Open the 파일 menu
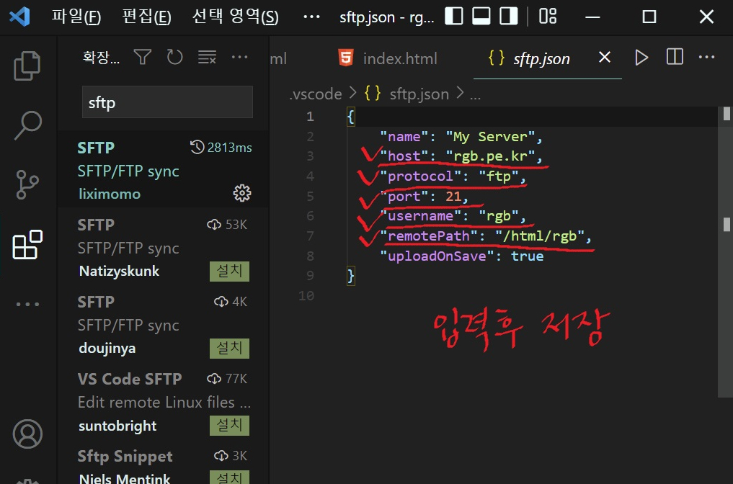This screenshot has height=484, width=733. (x=76, y=17)
